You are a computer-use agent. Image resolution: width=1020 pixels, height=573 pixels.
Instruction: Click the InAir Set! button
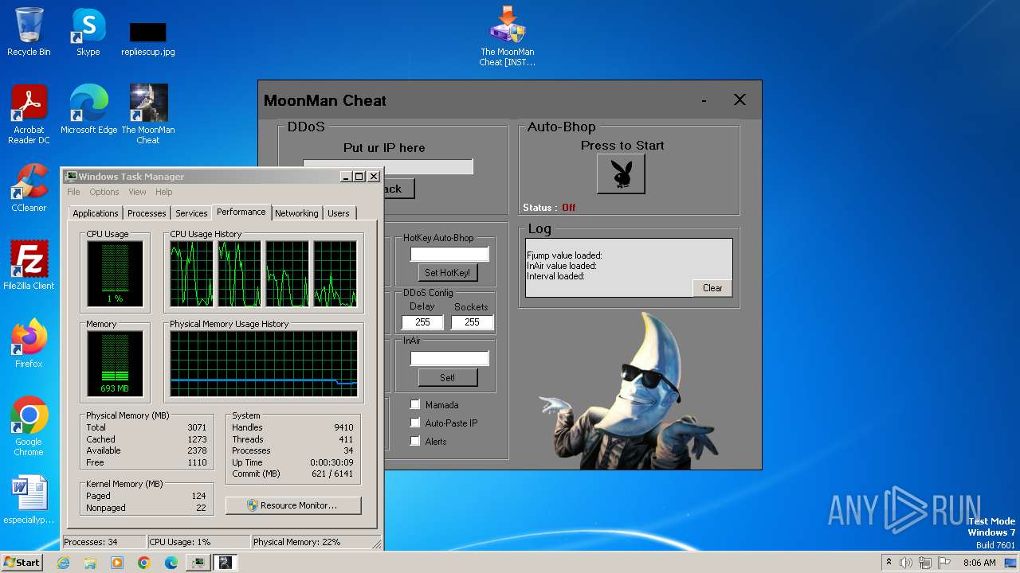click(x=447, y=377)
